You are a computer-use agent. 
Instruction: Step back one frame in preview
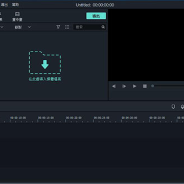(114, 86)
